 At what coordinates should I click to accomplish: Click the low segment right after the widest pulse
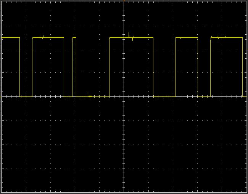coord(164,97)
